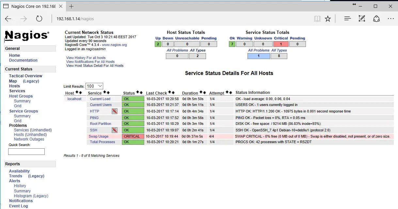Viewport: 398px width, 209px height.
Task: Open Services under Current Status
Action: point(17,91)
